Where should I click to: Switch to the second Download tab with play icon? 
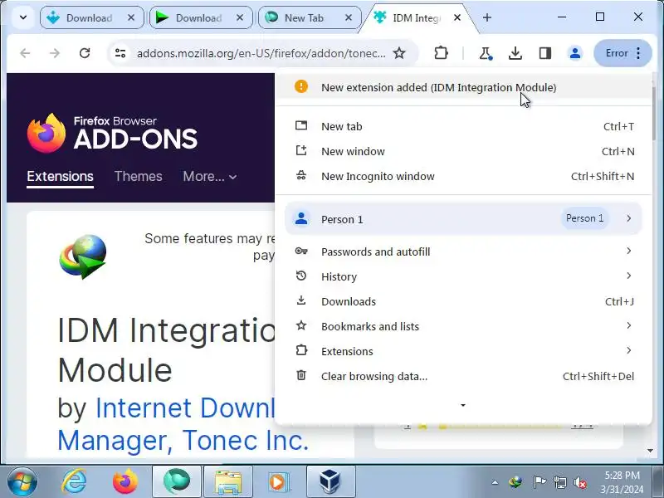click(200, 17)
